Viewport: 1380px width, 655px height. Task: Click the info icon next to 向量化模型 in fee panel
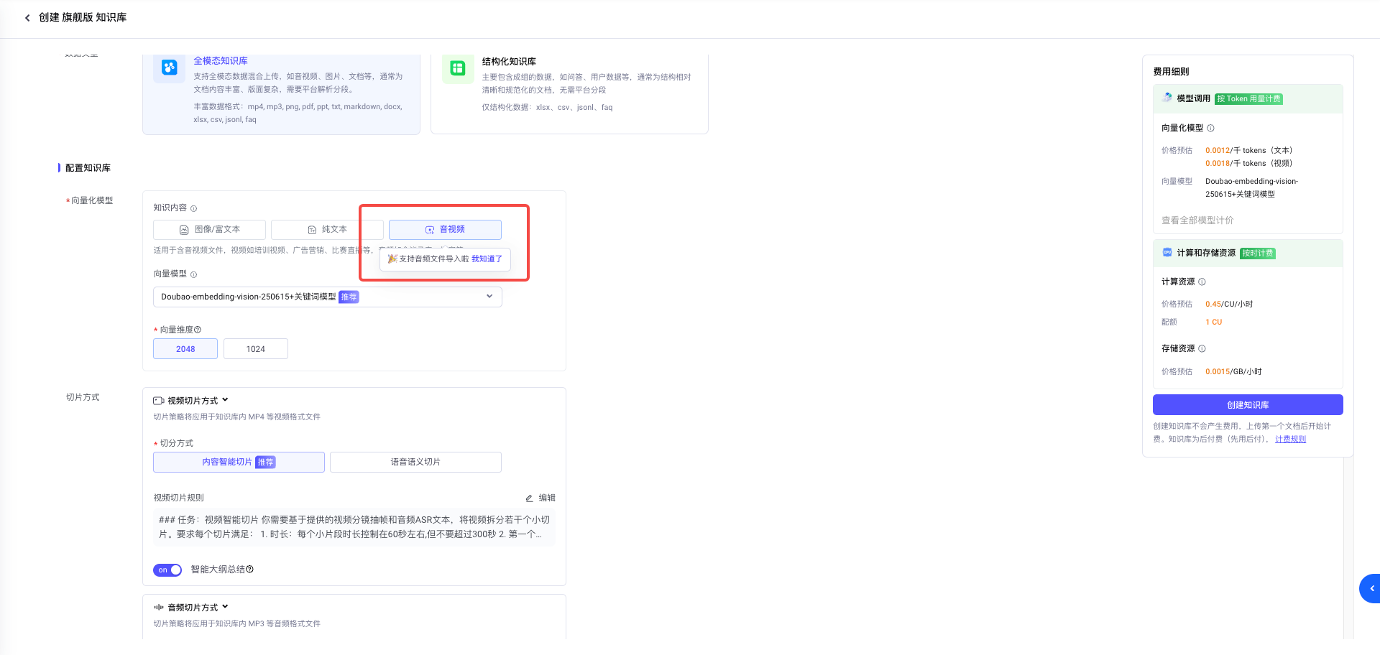pyautogui.click(x=1210, y=129)
